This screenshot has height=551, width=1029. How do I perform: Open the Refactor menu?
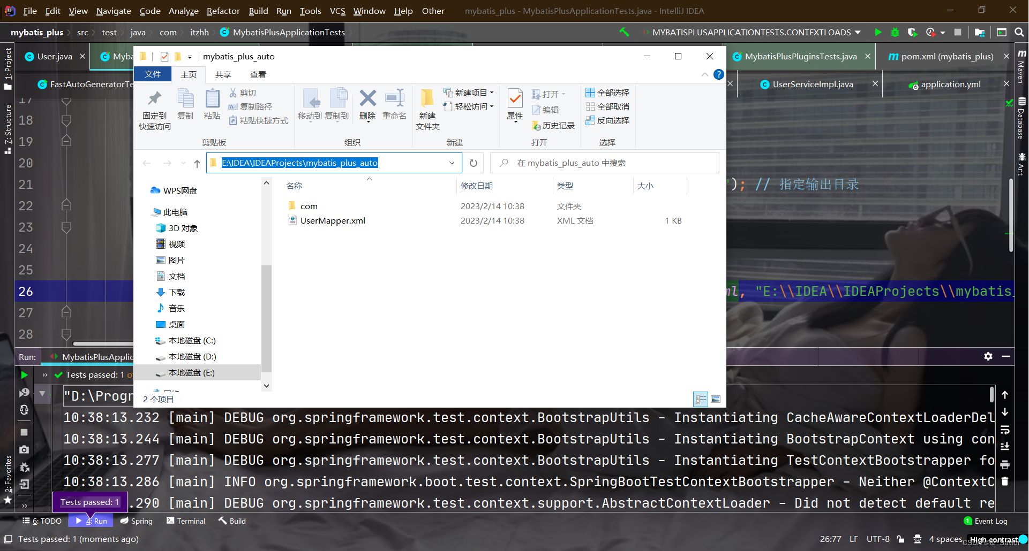(223, 11)
